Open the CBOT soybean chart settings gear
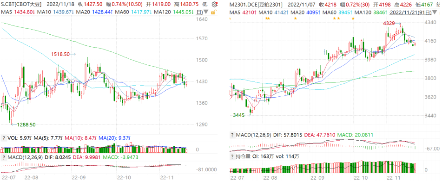 [x=215, y=4]
